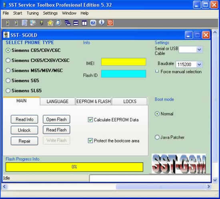Click the yellow IMEI field
Screen dimensions: 220x199
[124, 62]
